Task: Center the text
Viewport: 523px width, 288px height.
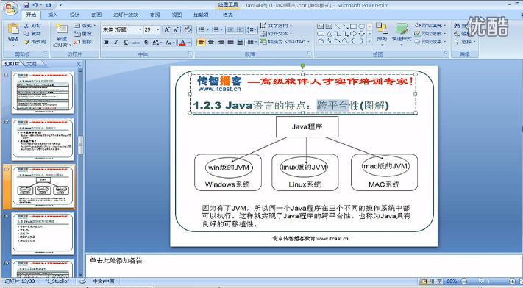Action: point(211,43)
